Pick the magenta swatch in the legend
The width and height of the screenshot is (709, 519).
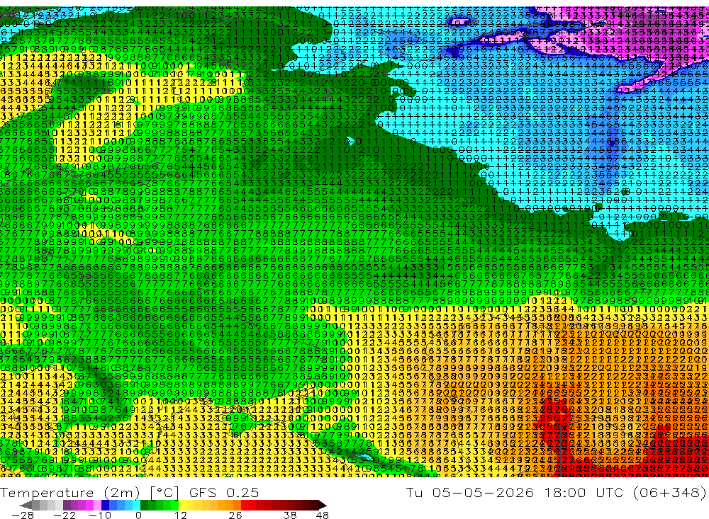pos(89,505)
